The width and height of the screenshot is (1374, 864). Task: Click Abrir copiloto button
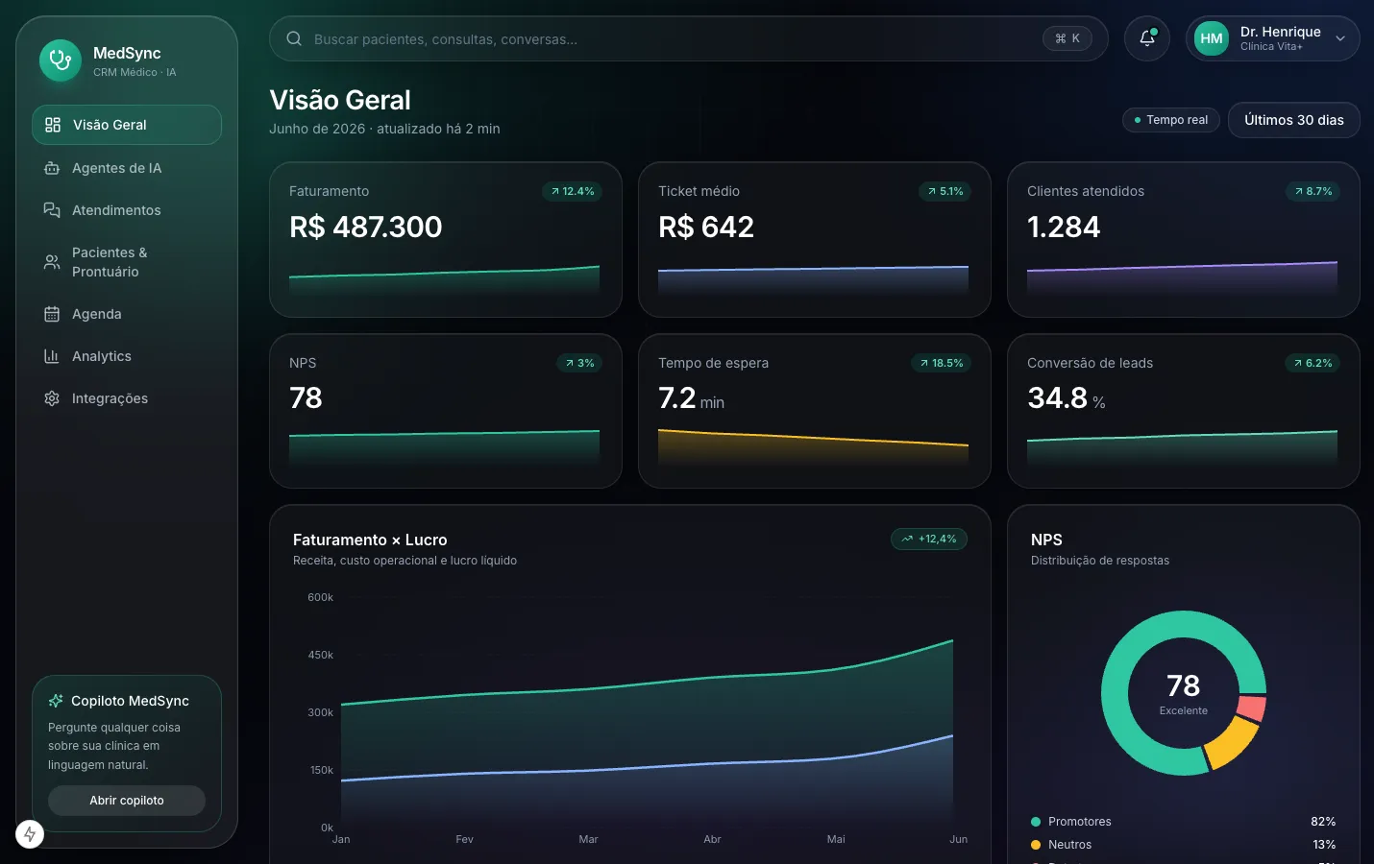pos(127,801)
